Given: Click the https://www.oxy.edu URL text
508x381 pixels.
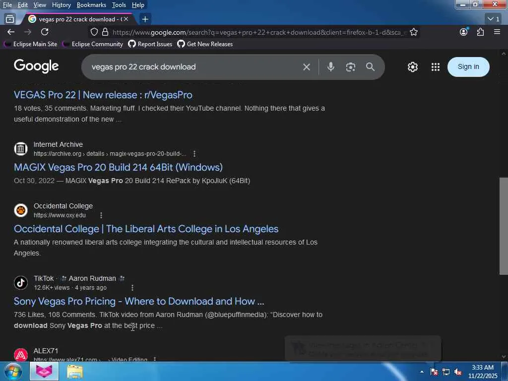Looking at the screenshot, I should (60, 215).
